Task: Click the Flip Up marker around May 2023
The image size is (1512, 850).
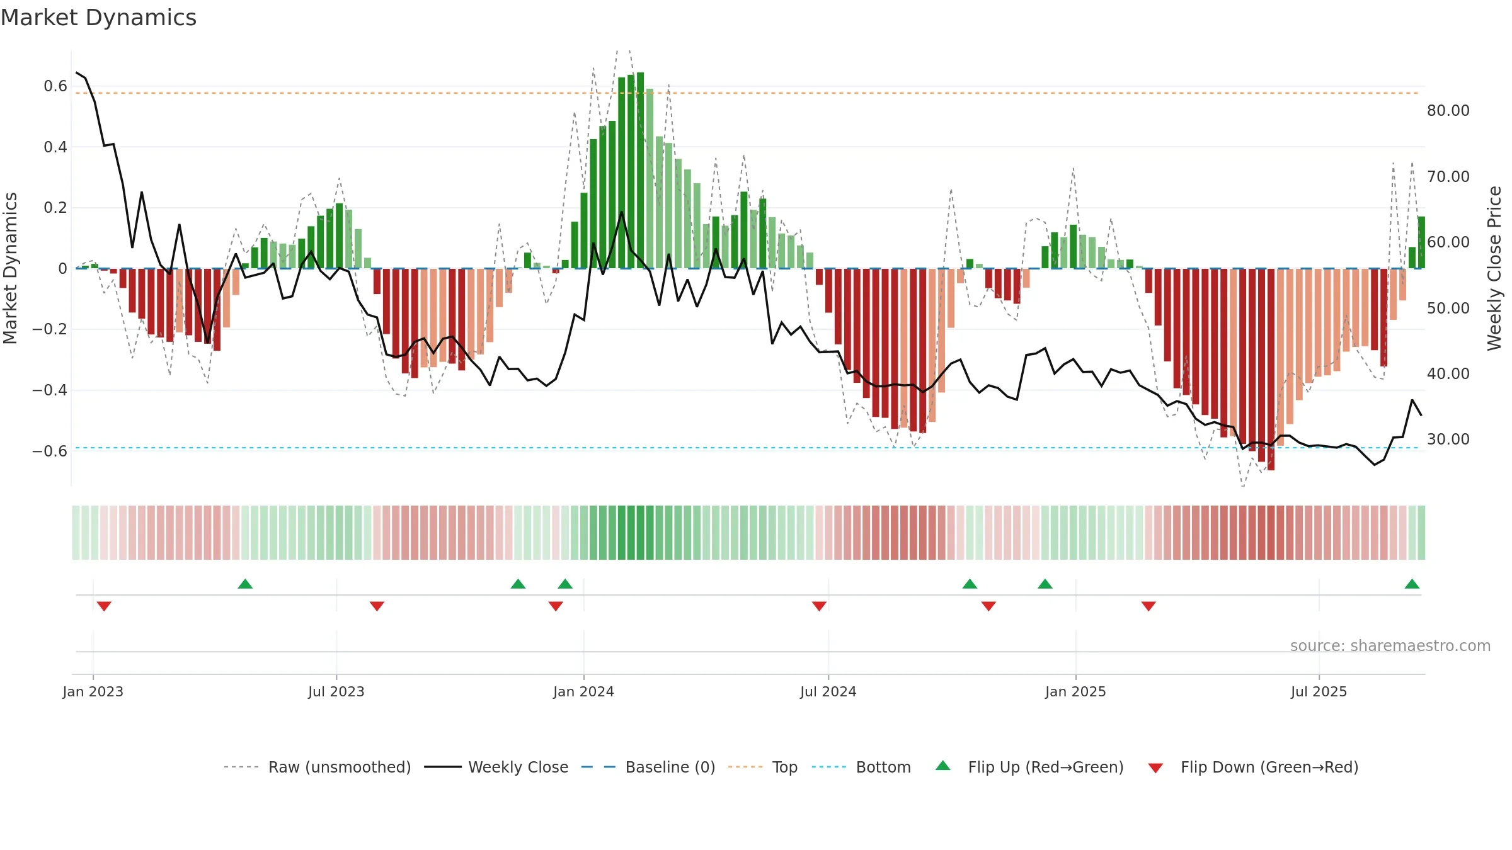Action: coord(245,584)
